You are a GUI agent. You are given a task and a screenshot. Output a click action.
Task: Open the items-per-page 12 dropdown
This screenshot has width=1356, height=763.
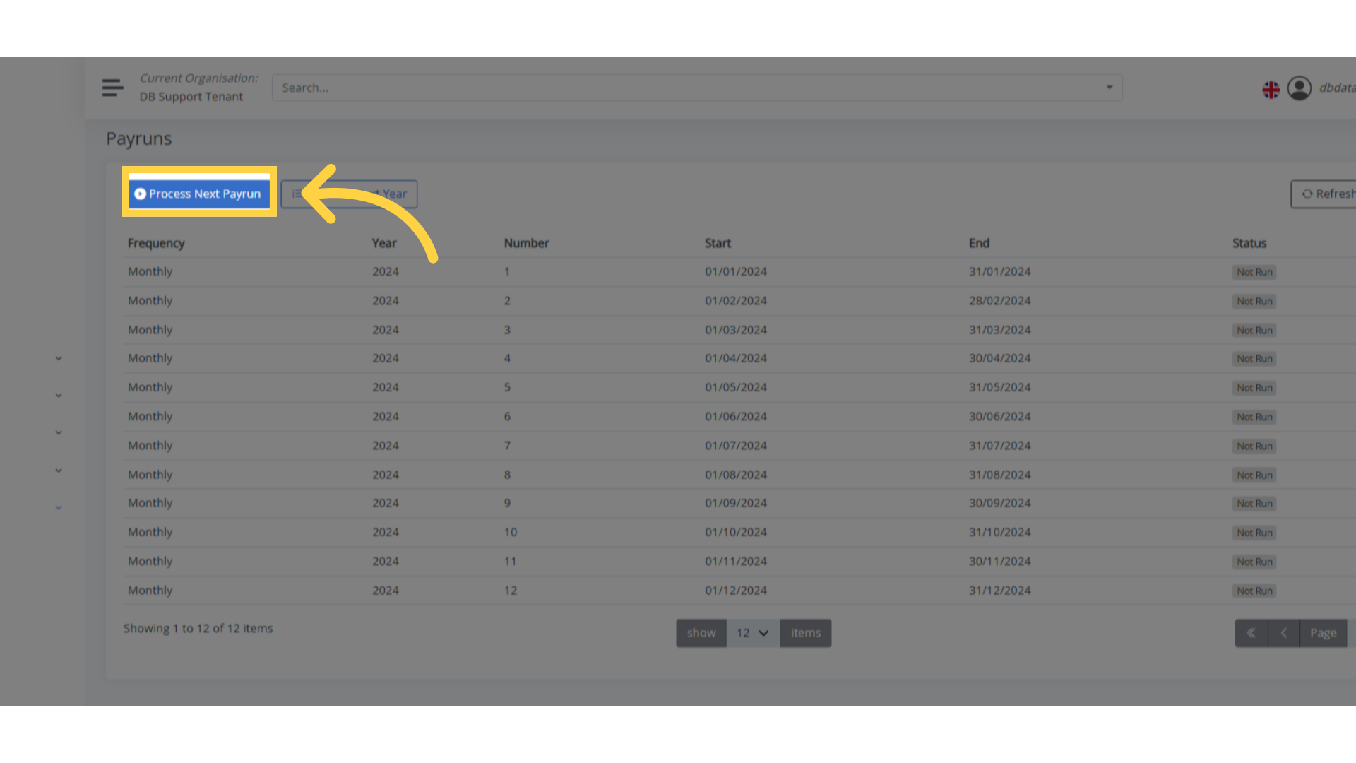click(x=751, y=633)
